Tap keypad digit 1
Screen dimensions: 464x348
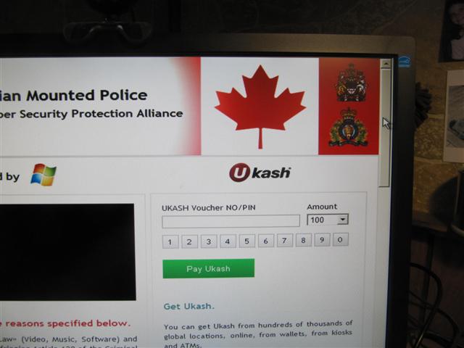pos(170,241)
